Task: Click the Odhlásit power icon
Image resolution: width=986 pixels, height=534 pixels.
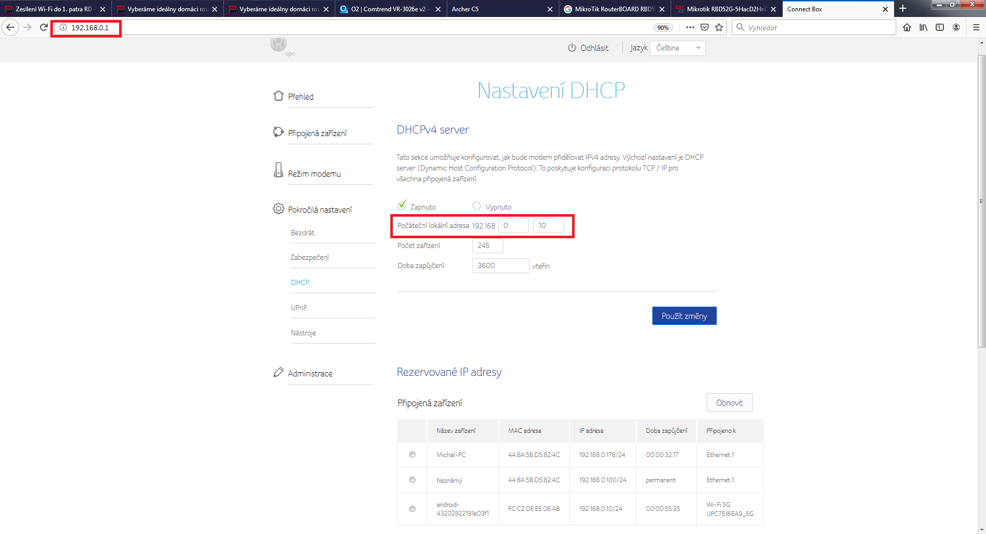Action: tap(572, 48)
